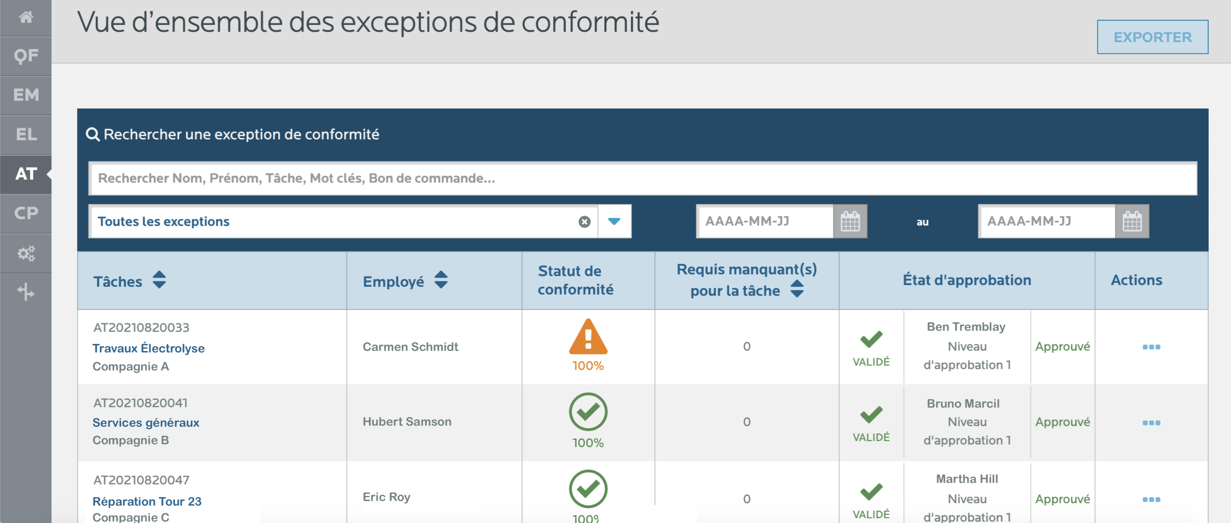Open the home icon in sidebar
Viewport: 1231px width, 523px height.
(26, 18)
